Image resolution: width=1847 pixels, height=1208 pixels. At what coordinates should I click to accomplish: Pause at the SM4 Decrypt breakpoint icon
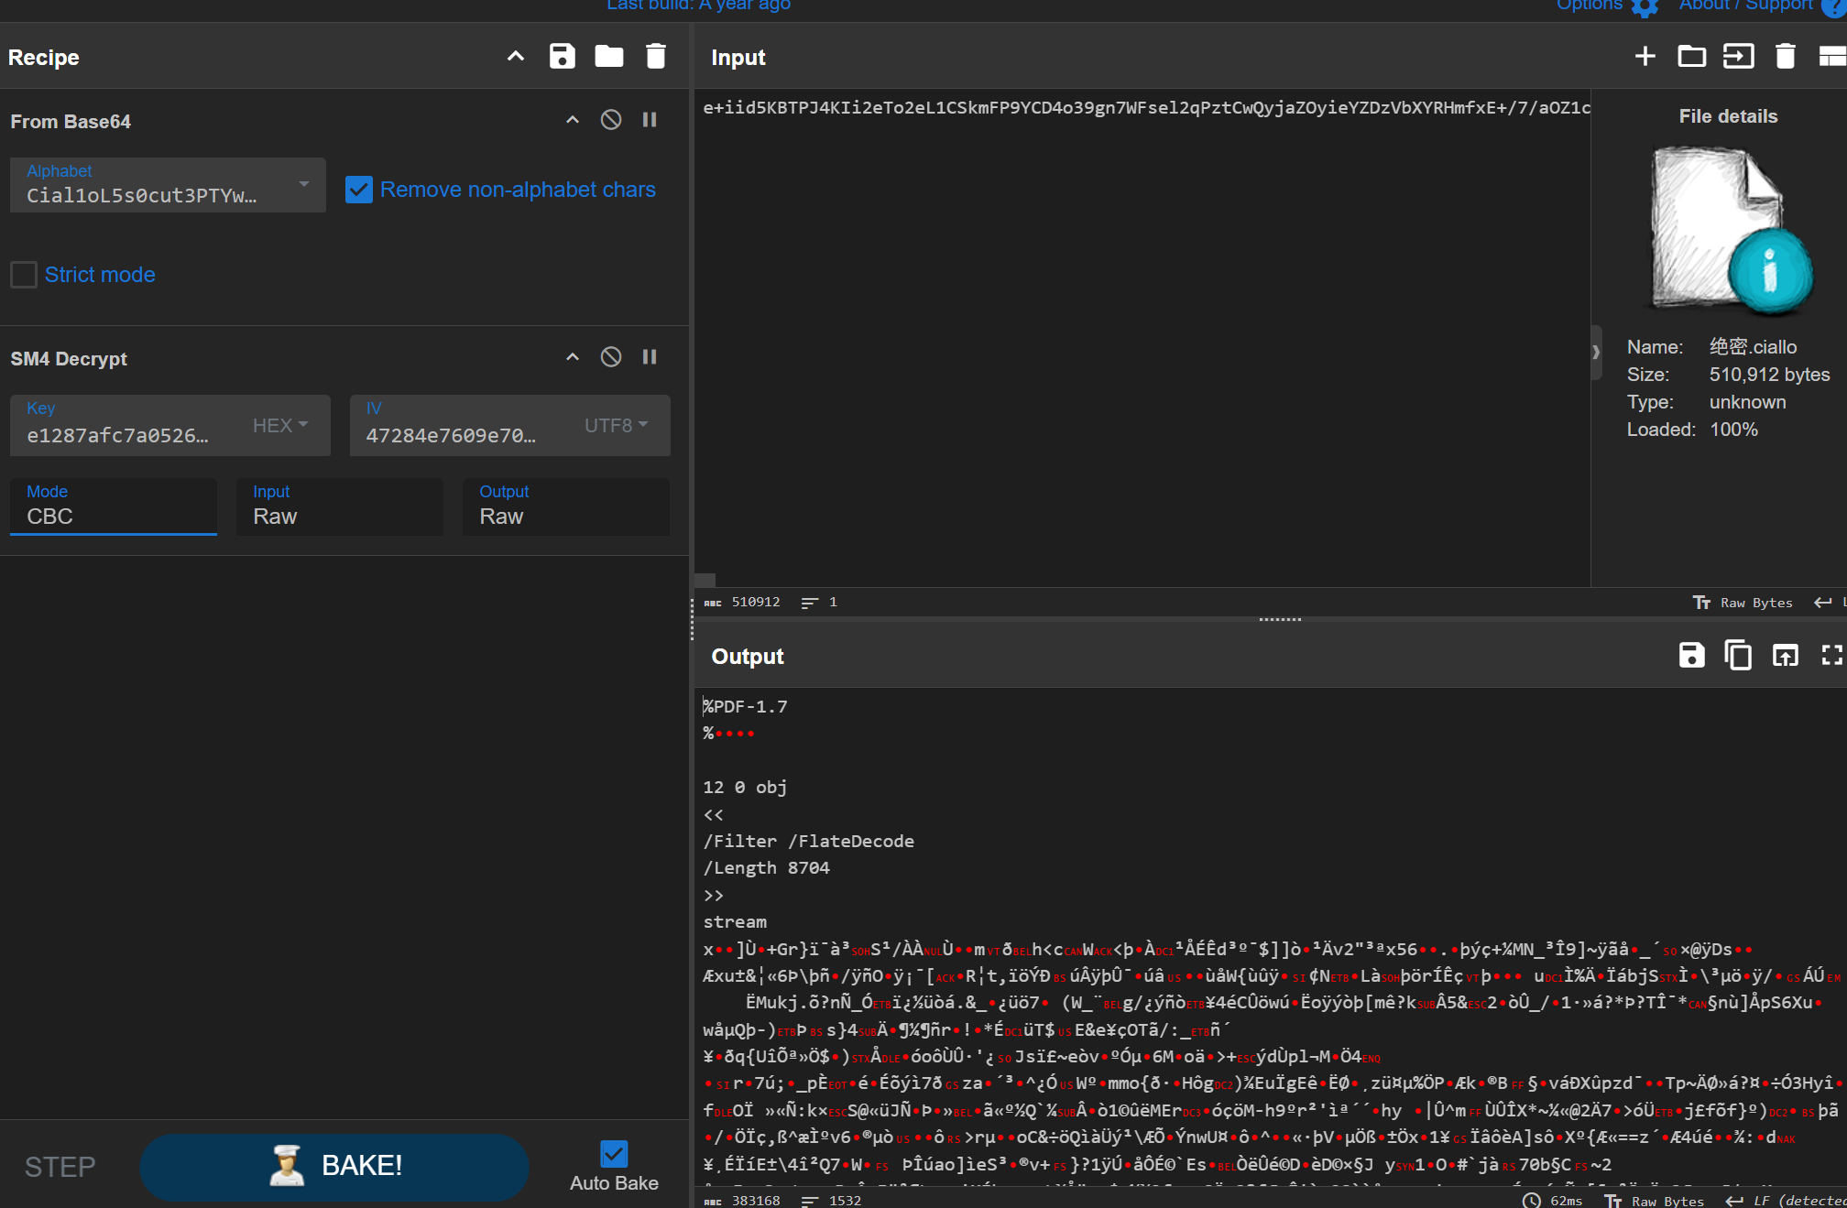(650, 357)
